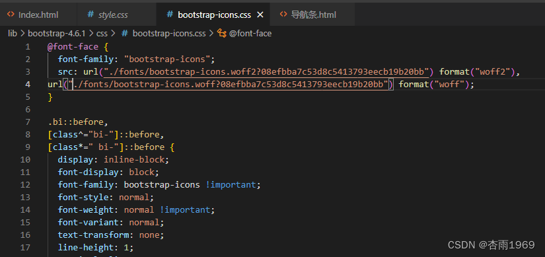
Task: Open the woff font URL link on line 4
Action: tap(228, 85)
